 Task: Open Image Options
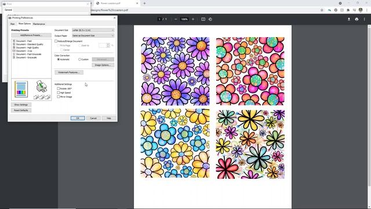click(103, 65)
